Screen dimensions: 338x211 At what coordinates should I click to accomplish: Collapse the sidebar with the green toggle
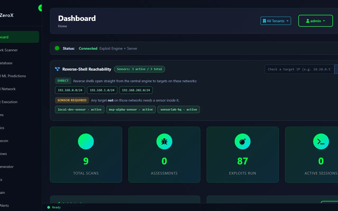pos(40,8)
